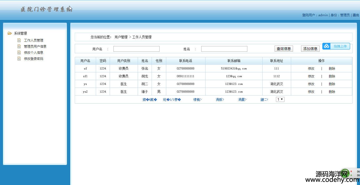Click 修改 for user ys

point(311,84)
